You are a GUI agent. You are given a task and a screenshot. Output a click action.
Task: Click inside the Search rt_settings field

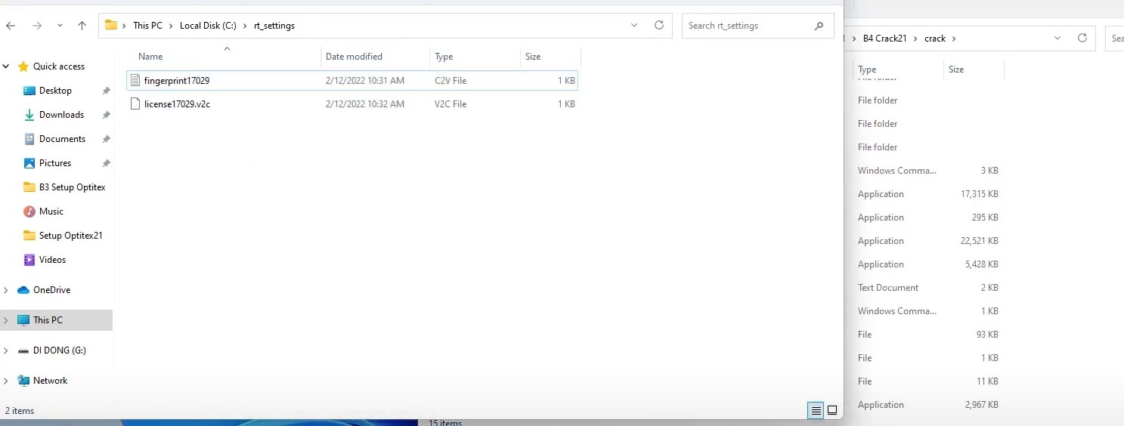point(748,26)
